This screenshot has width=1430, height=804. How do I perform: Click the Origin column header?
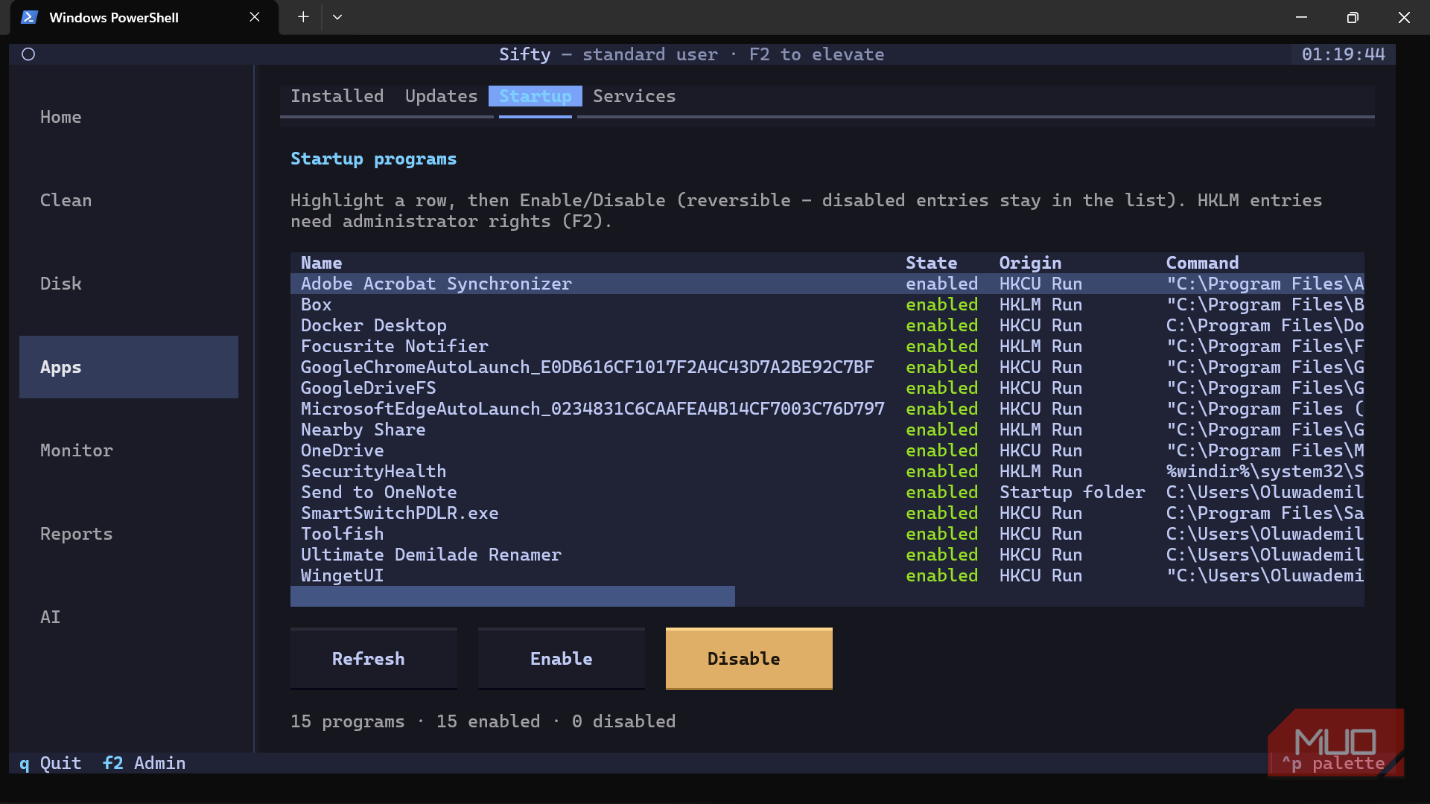tap(1031, 263)
